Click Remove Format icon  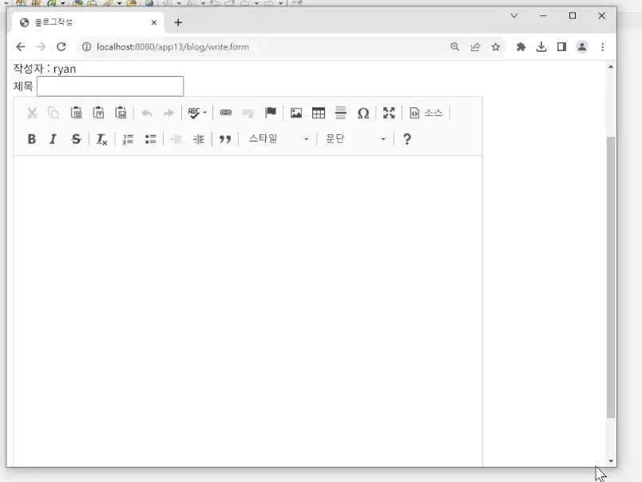coord(101,139)
